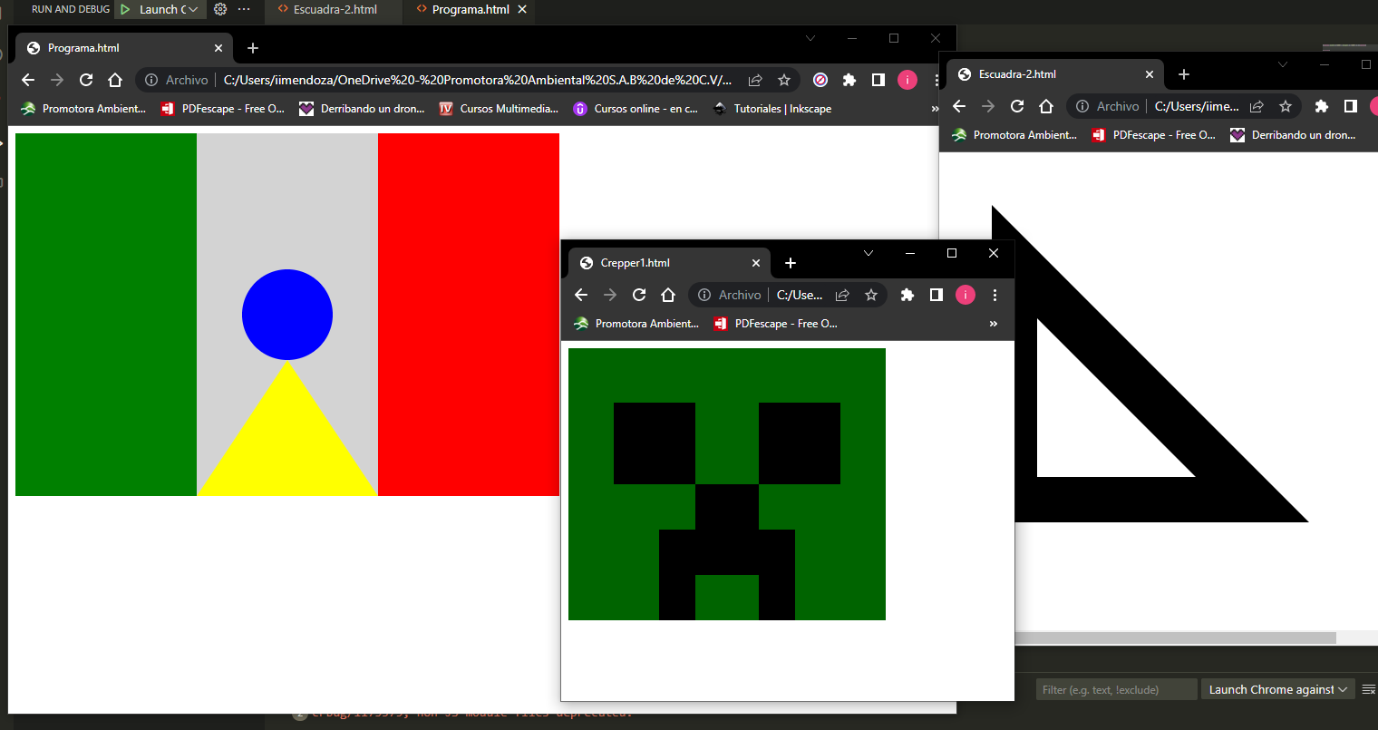Screen dimensions: 1378x730
Task: Open the Tutoriales | Inkscape bookmark
Action: coord(772,109)
